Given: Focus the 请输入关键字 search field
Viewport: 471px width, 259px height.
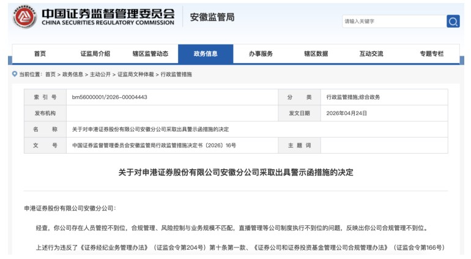Looking at the screenshot, I should pyautogui.click(x=394, y=21).
